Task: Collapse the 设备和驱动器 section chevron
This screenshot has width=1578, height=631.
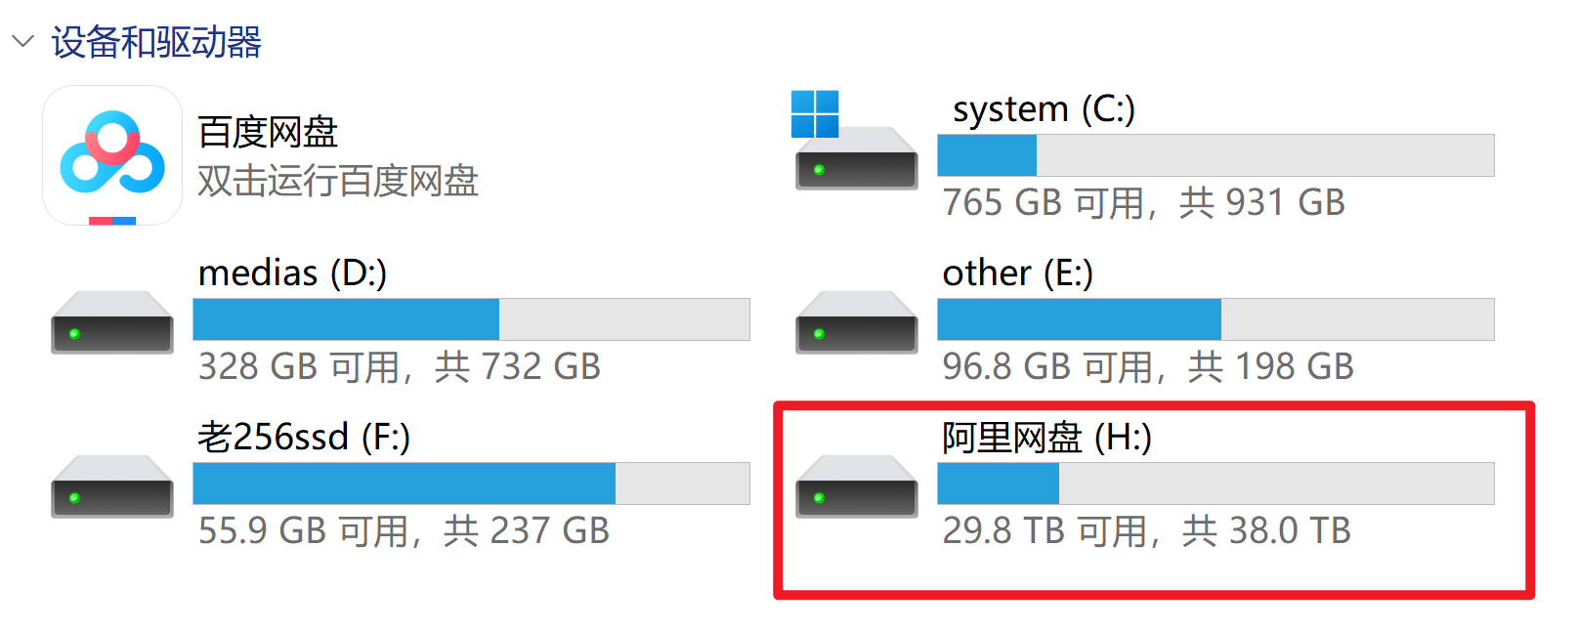Action: coord(22,42)
